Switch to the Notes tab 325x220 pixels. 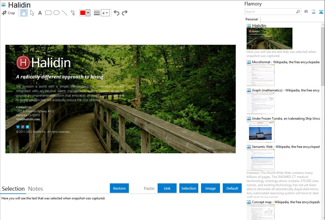35,189
